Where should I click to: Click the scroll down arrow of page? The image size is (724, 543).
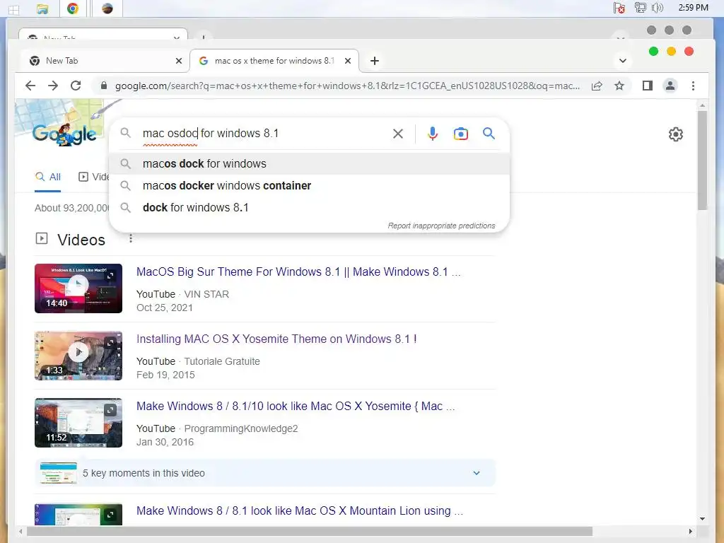[702, 518]
